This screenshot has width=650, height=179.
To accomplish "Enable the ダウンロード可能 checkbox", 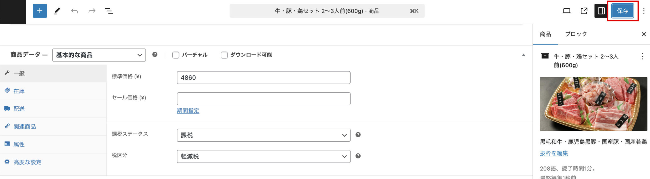I will [224, 55].
